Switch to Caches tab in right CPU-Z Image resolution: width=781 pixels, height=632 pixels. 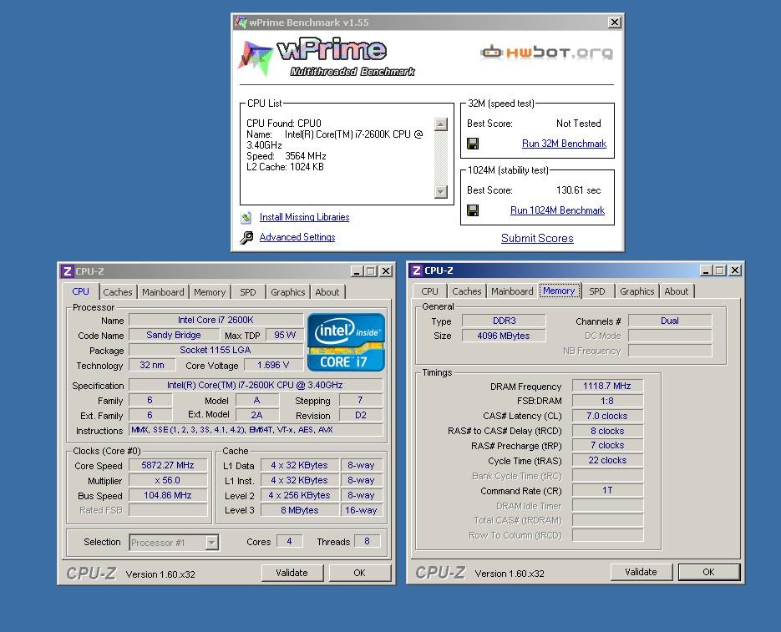(467, 291)
